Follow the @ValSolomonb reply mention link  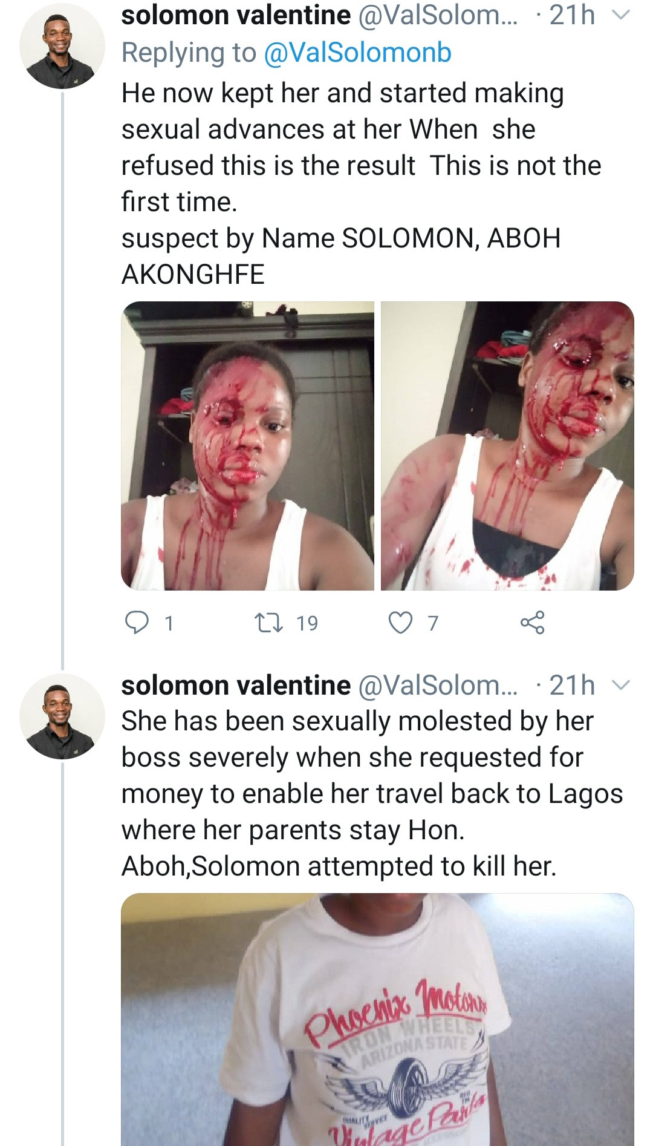coord(357,53)
